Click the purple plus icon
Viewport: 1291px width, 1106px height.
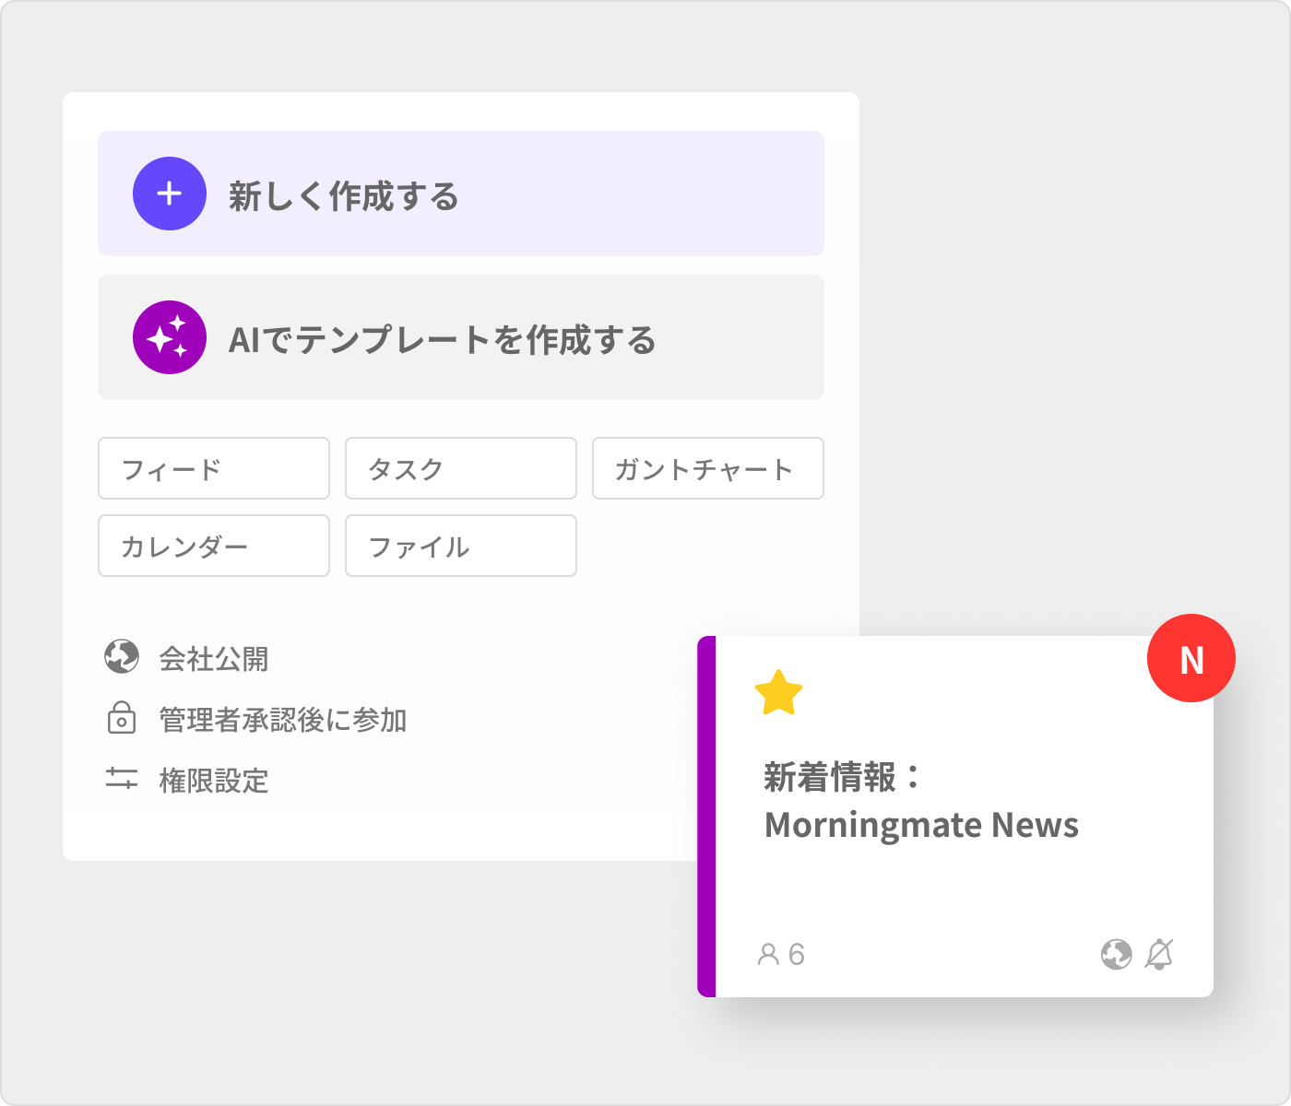170,194
